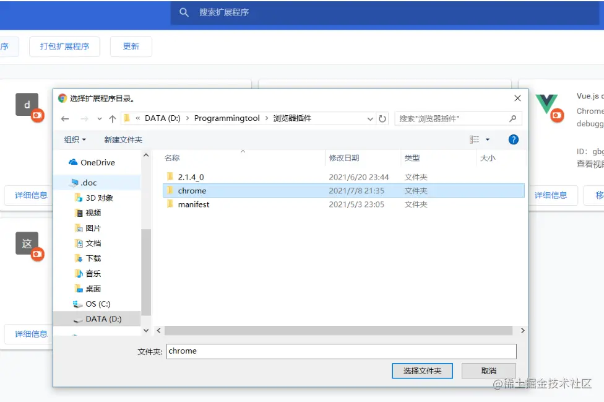Screen dimensions: 604x402
Task: Click the horizontal scrollbar right arrow
Action: point(522,330)
